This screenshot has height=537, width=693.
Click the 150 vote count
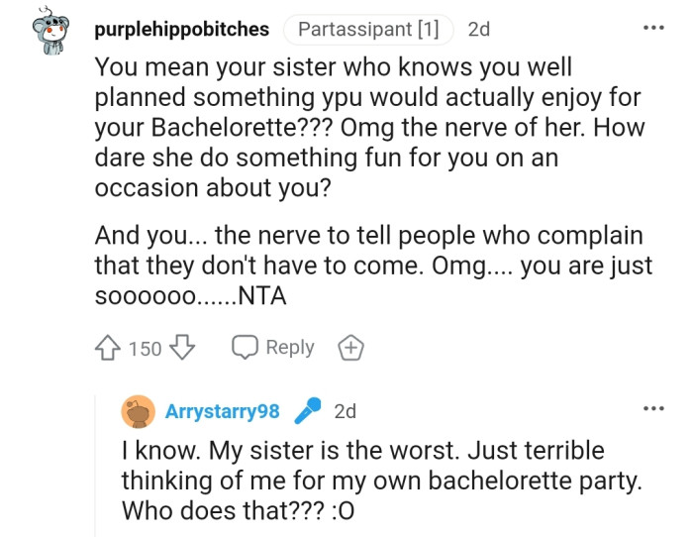click(x=146, y=349)
